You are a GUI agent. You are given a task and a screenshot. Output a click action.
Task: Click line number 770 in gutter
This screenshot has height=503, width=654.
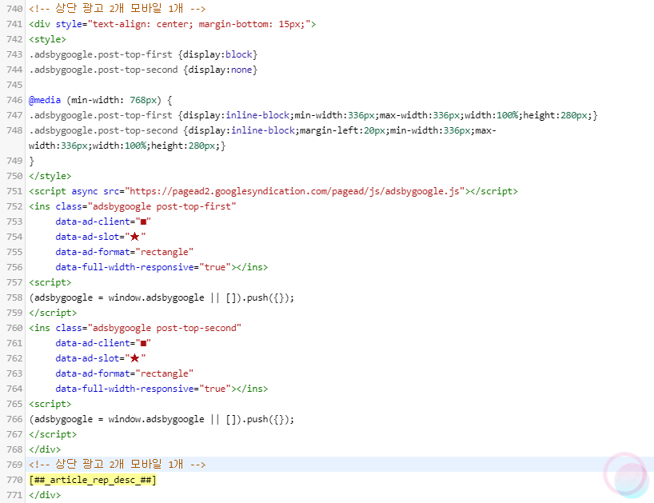pos(14,480)
